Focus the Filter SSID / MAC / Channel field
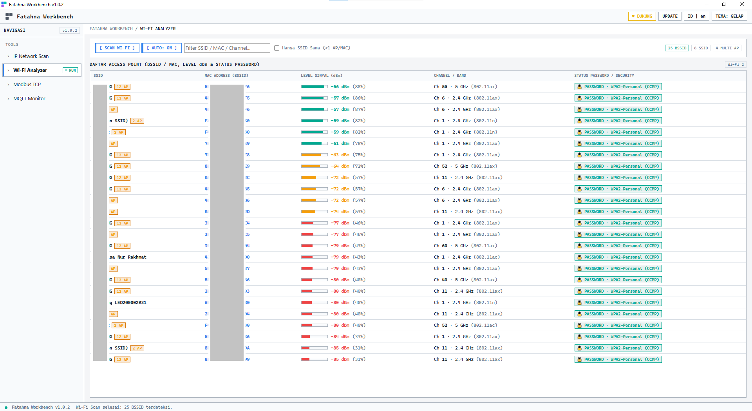Viewport: 752px width, 411px height. point(227,48)
